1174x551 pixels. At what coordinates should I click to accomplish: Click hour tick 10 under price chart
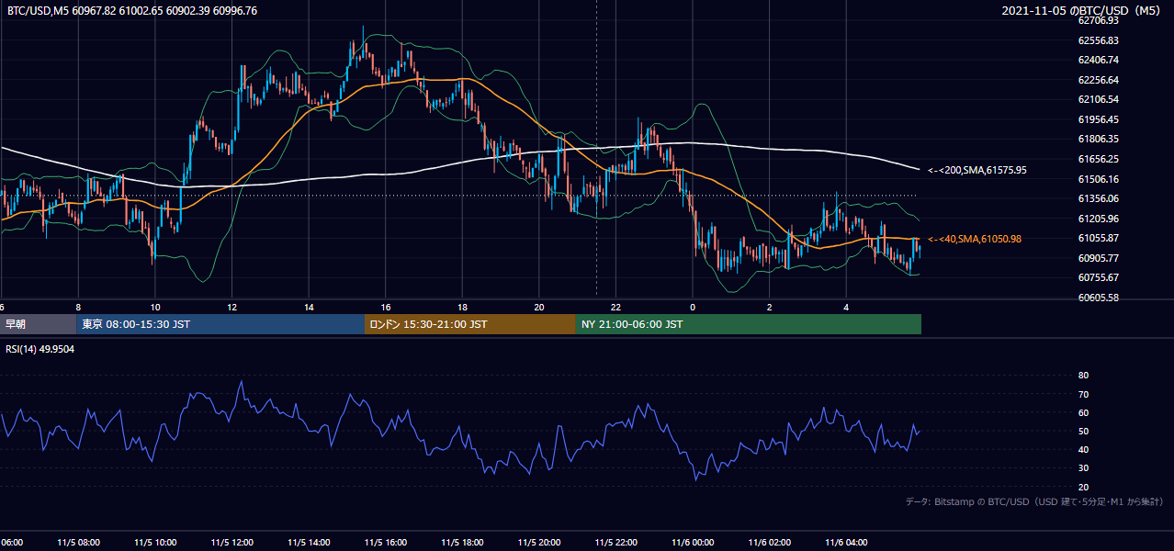point(155,307)
